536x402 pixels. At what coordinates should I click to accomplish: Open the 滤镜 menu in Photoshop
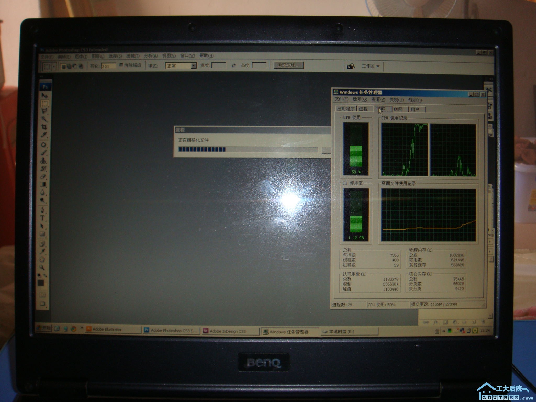point(133,56)
